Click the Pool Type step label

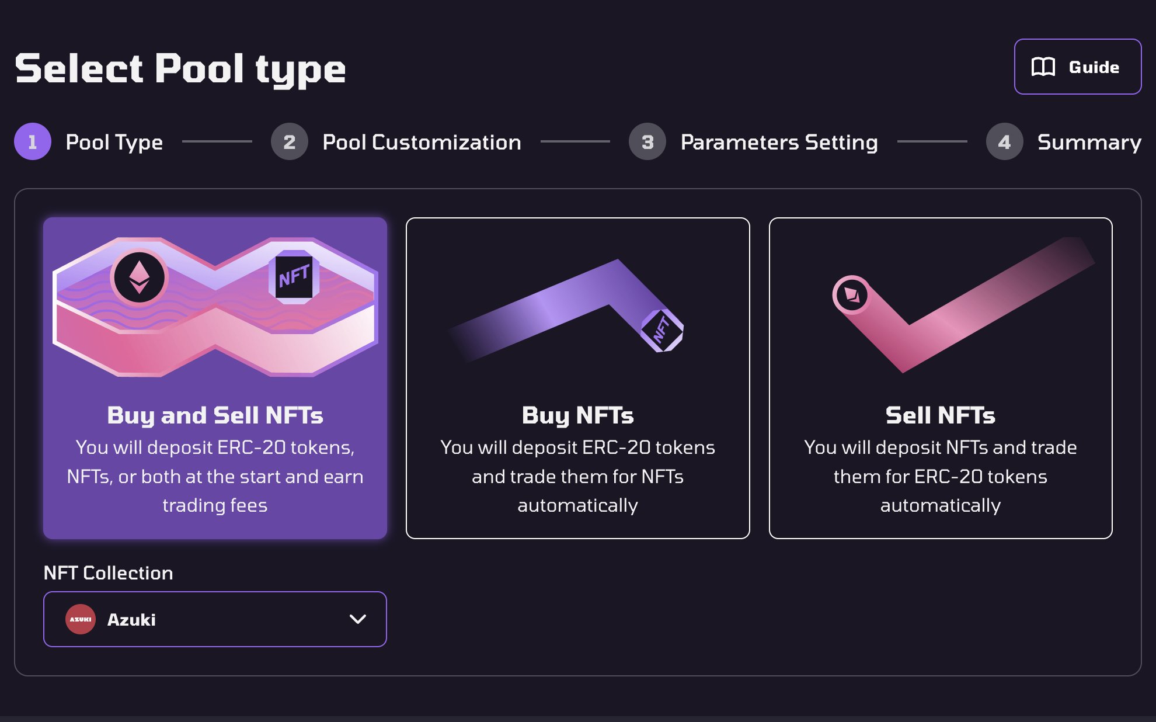click(x=114, y=142)
